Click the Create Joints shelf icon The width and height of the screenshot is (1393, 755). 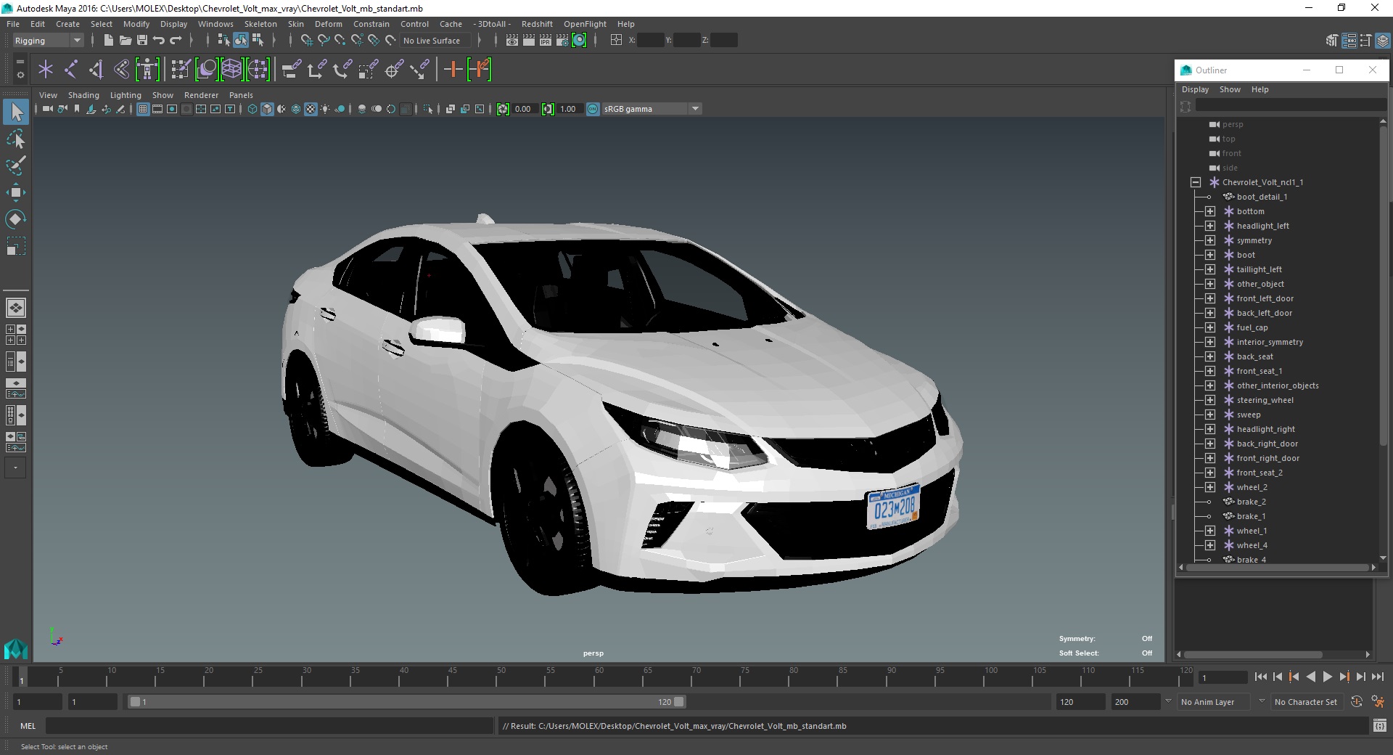[71, 70]
